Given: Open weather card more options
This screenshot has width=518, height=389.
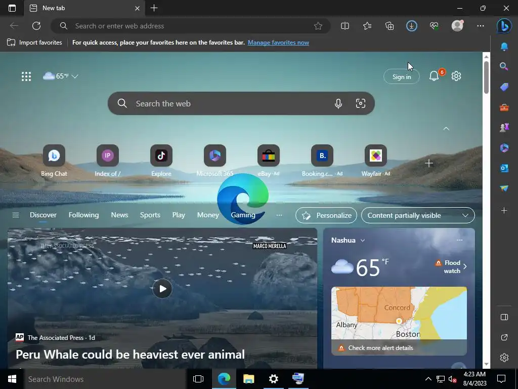Looking at the screenshot, I should (x=459, y=240).
